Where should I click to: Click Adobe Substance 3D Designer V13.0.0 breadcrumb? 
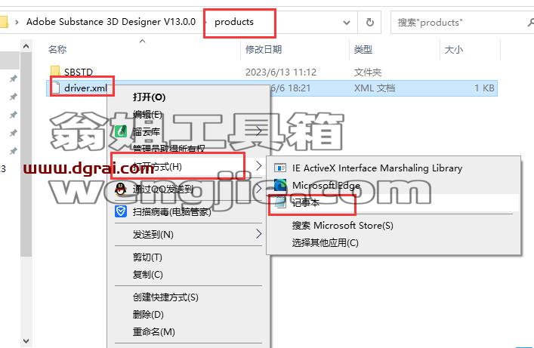click(111, 22)
